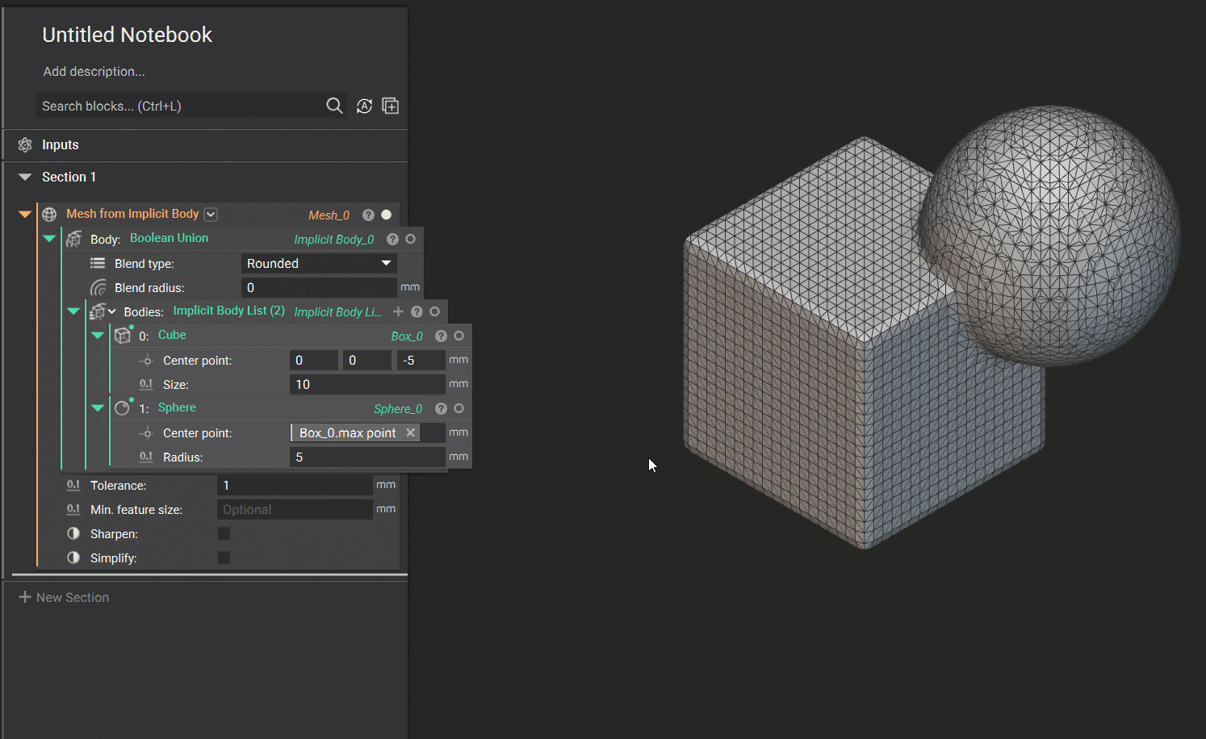Click the auto-arrange icon next to search
The height and width of the screenshot is (739, 1206).
pyautogui.click(x=364, y=106)
